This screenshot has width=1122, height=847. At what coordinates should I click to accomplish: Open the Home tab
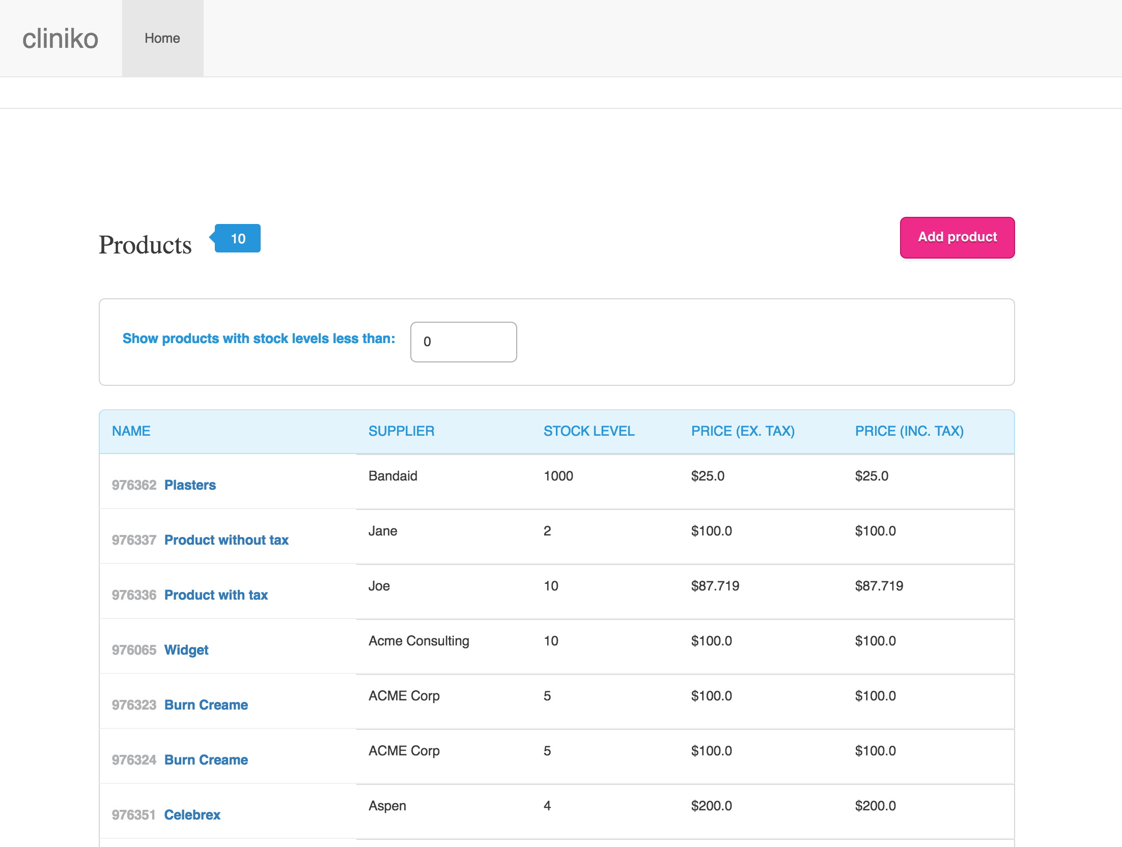coord(162,38)
